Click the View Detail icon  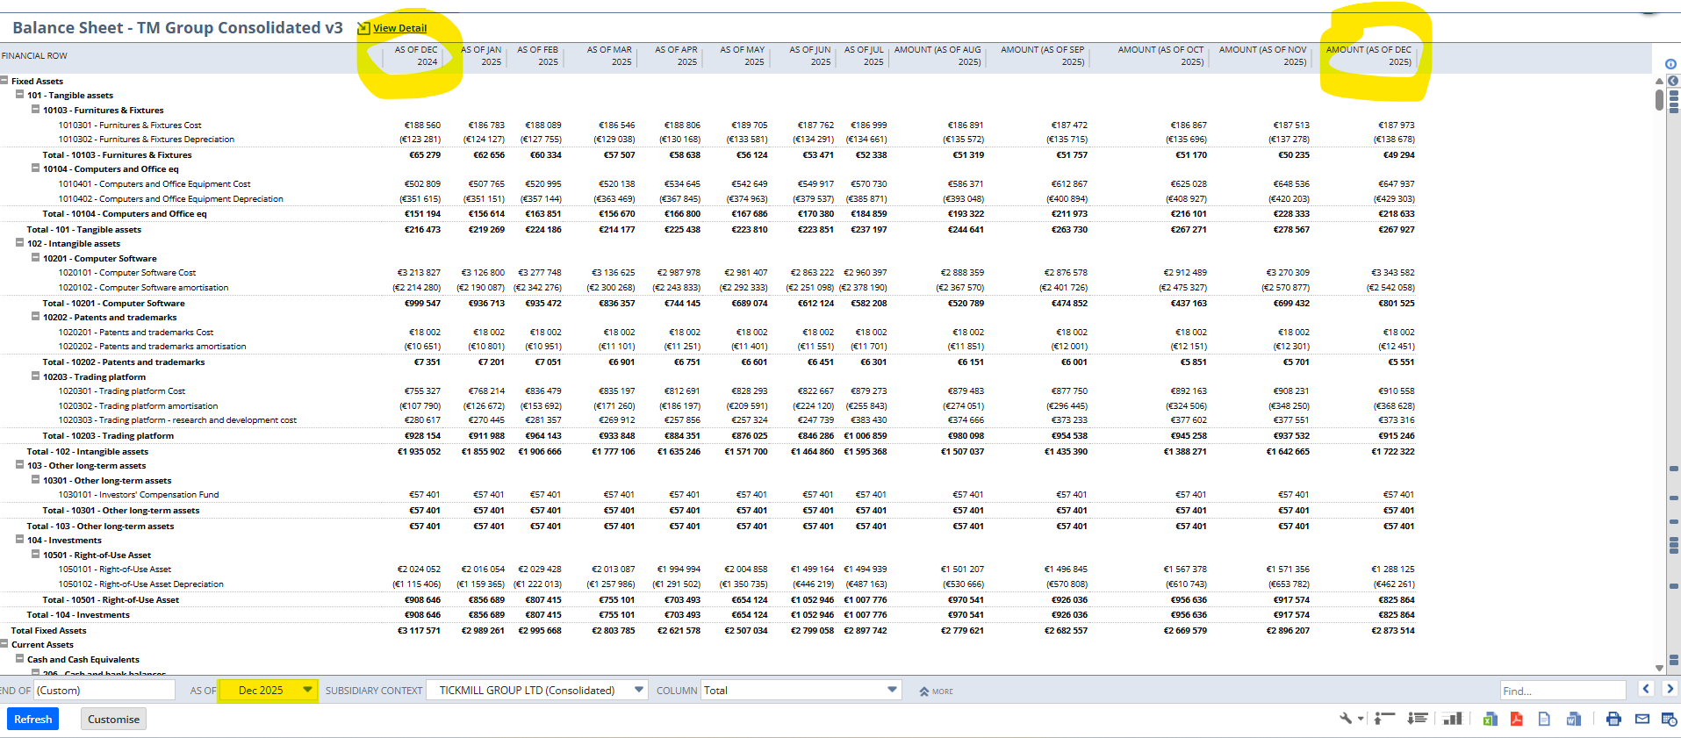(x=363, y=28)
